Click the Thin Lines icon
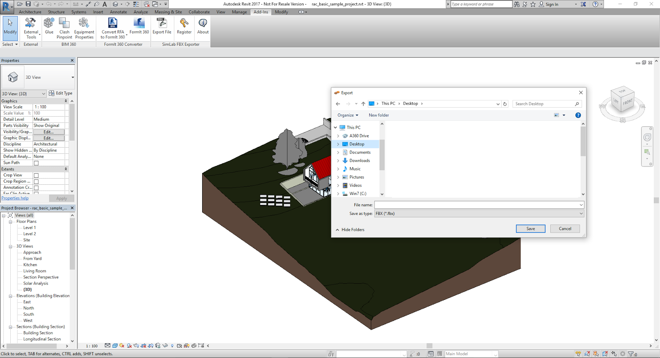The width and height of the screenshot is (660, 358). point(136,4)
